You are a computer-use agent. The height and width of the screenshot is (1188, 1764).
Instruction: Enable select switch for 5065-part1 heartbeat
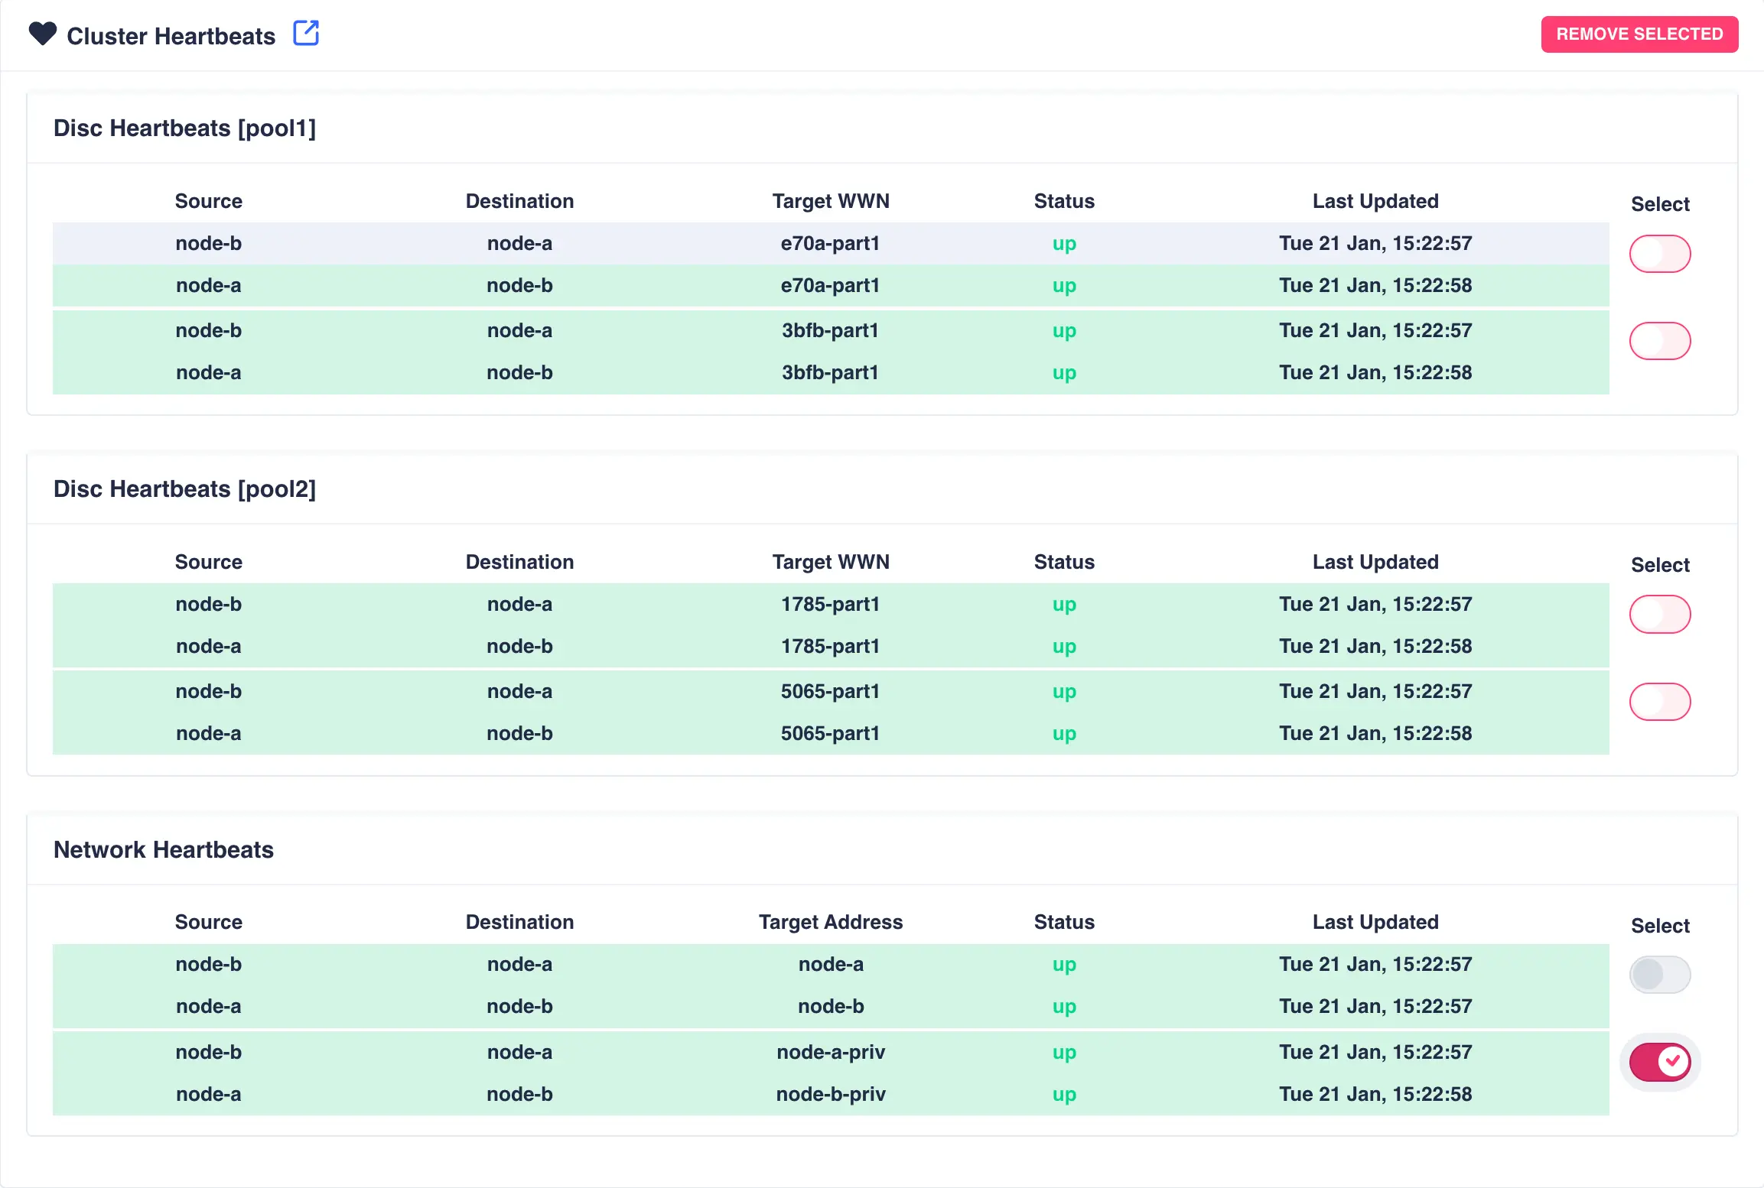point(1659,702)
